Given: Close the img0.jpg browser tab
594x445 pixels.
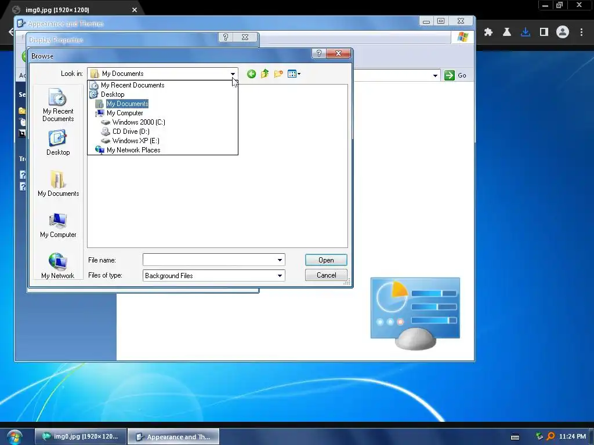Looking at the screenshot, I should (x=135, y=10).
